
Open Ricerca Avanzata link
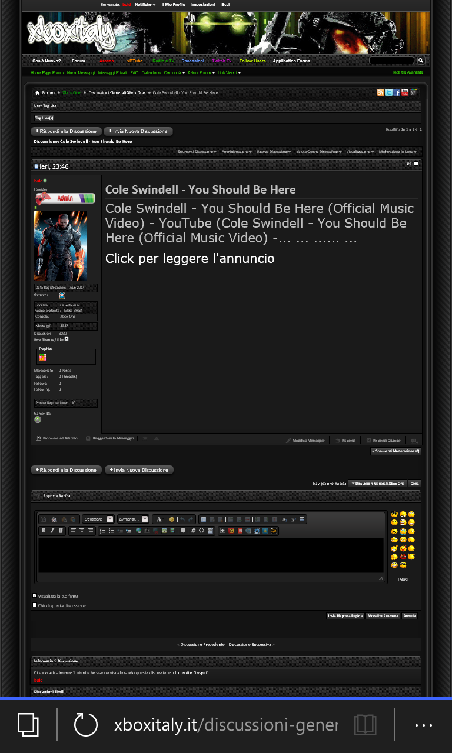click(x=407, y=72)
